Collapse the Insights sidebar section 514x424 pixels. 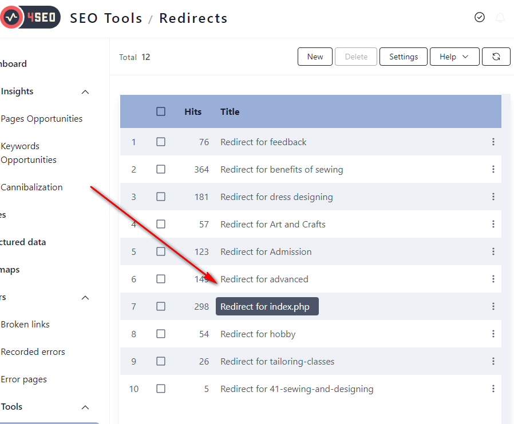(x=85, y=91)
